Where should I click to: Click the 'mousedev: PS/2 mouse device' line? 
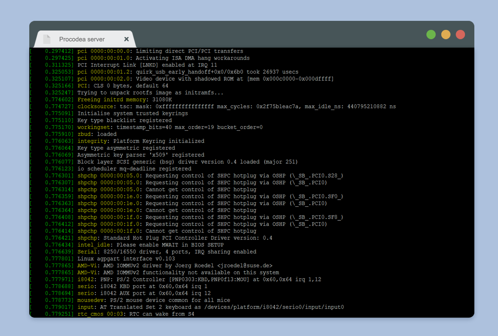click(x=154, y=300)
